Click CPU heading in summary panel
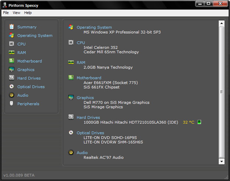The width and height of the screenshot is (230, 181). tap(81, 42)
